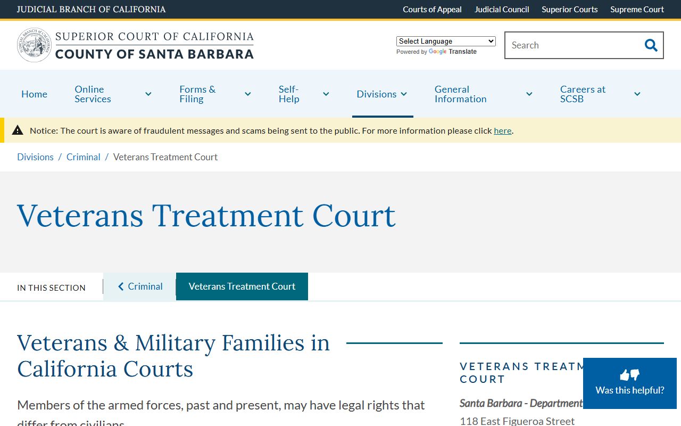Viewport: 681px width, 426px height.
Task: Open the Online Services menu
Action: [x=93, y=94]
